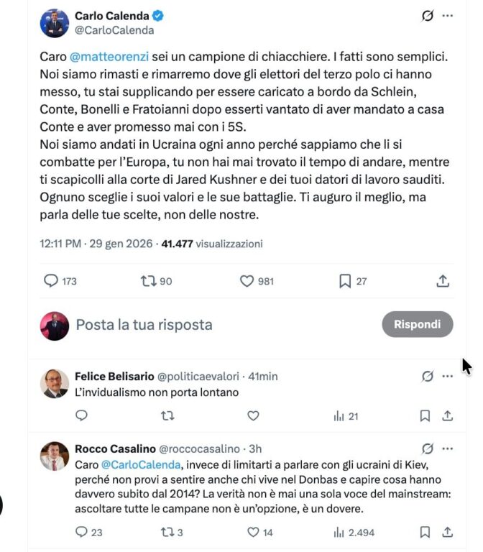Like Felice Belisario's reply
Image resolution: width=483 pixels, height=552 pixels.
click(253, 415)
